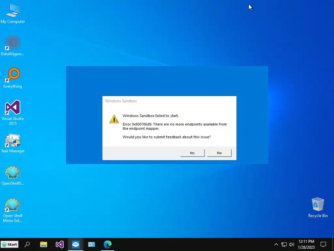Select the Task Manager desktop shortcut
Screen dimensions: 334x251
(13, 143)
